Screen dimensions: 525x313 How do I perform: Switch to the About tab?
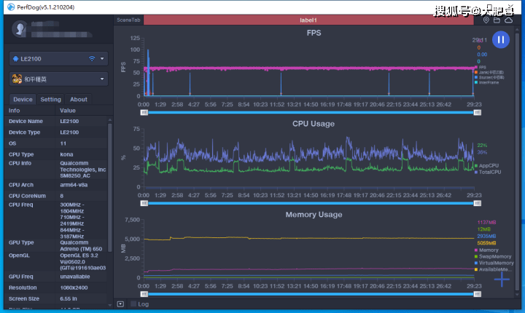point(78,99)
